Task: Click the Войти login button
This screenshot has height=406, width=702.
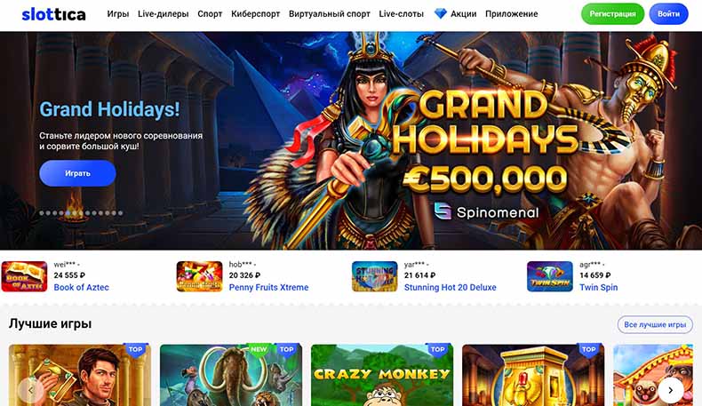Action: click(x=668, y=14)
